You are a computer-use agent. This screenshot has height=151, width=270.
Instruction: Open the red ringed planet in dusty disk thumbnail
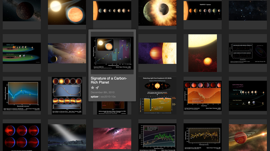(248, 138)
